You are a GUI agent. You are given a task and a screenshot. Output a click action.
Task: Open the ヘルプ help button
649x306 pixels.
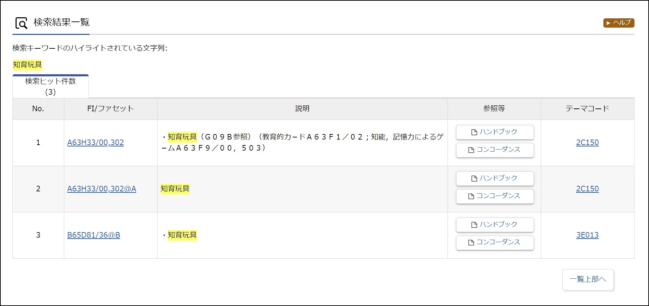(619, 23)
